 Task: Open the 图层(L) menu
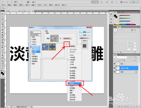[21, 5]
